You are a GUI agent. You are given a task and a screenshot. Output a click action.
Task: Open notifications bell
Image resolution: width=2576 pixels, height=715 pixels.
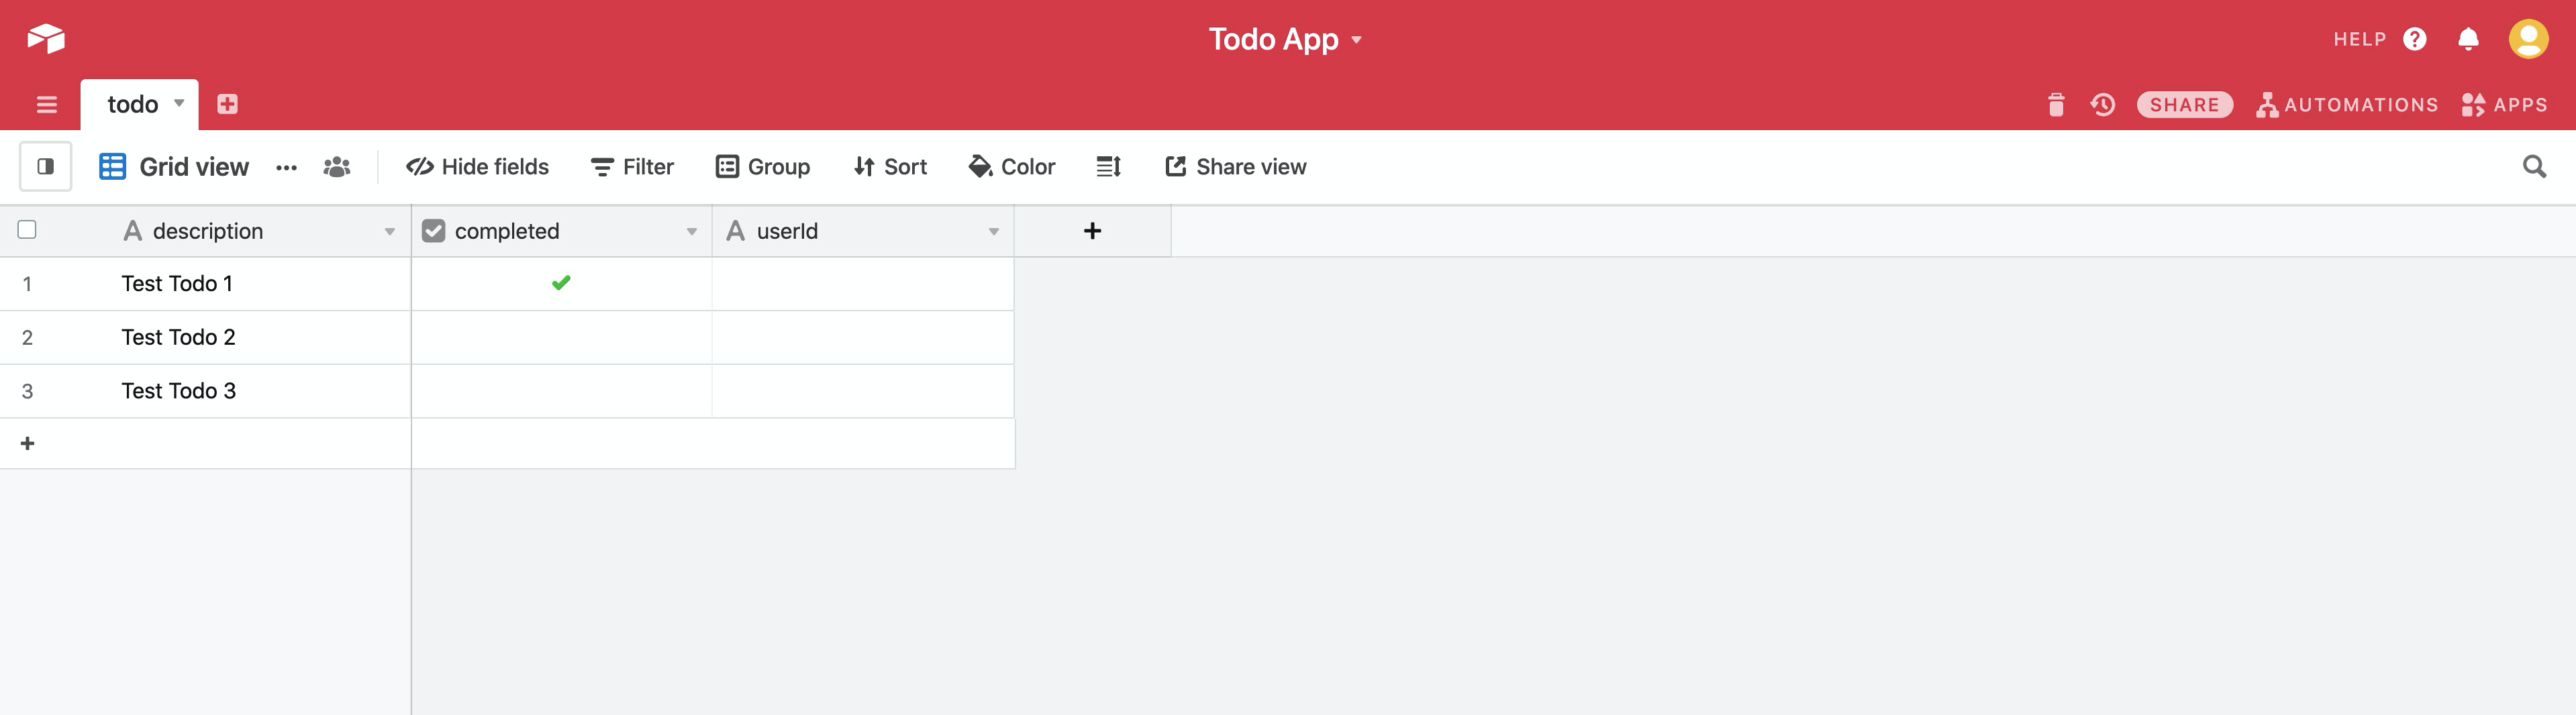click(x=2468, y=39)
